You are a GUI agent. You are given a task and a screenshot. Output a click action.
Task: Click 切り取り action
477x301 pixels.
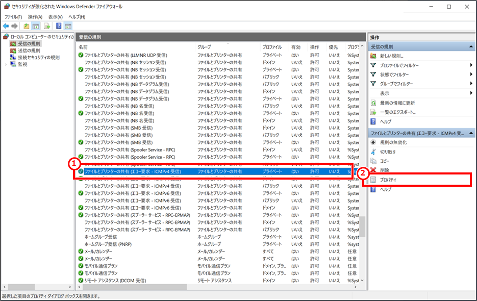(388, 152)
